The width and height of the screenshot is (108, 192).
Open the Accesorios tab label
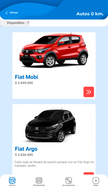point(69,185)
